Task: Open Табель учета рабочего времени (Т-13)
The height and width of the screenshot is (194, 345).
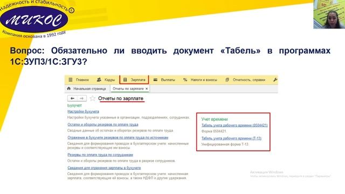Action: click(231, 138)
